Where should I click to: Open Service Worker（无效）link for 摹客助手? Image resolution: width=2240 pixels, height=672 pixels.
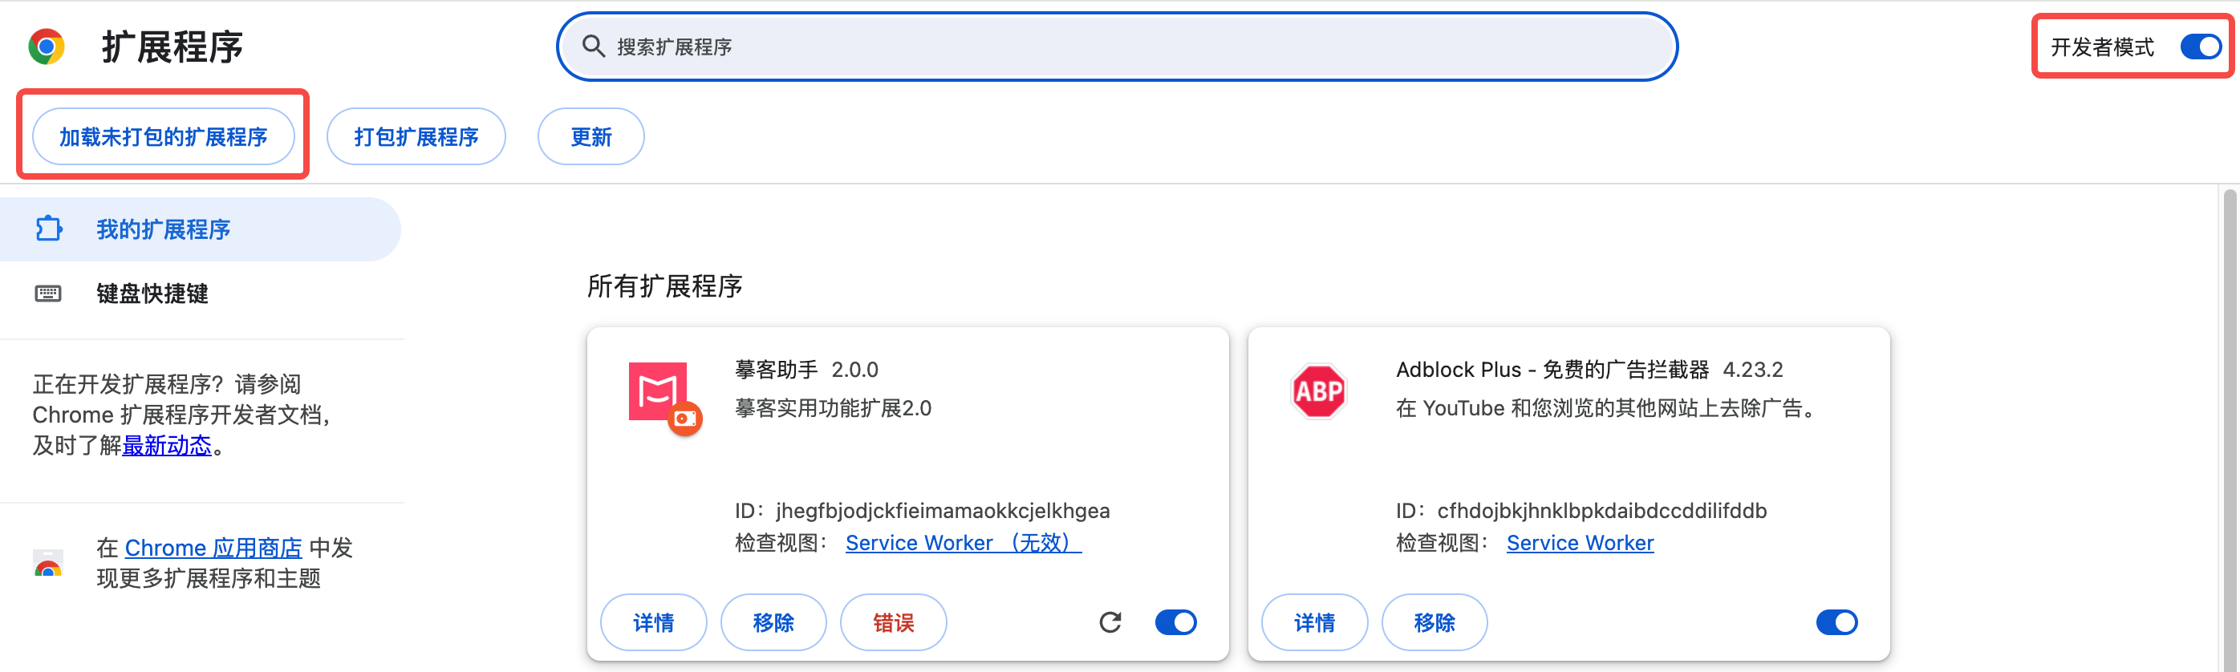point(964,542)
